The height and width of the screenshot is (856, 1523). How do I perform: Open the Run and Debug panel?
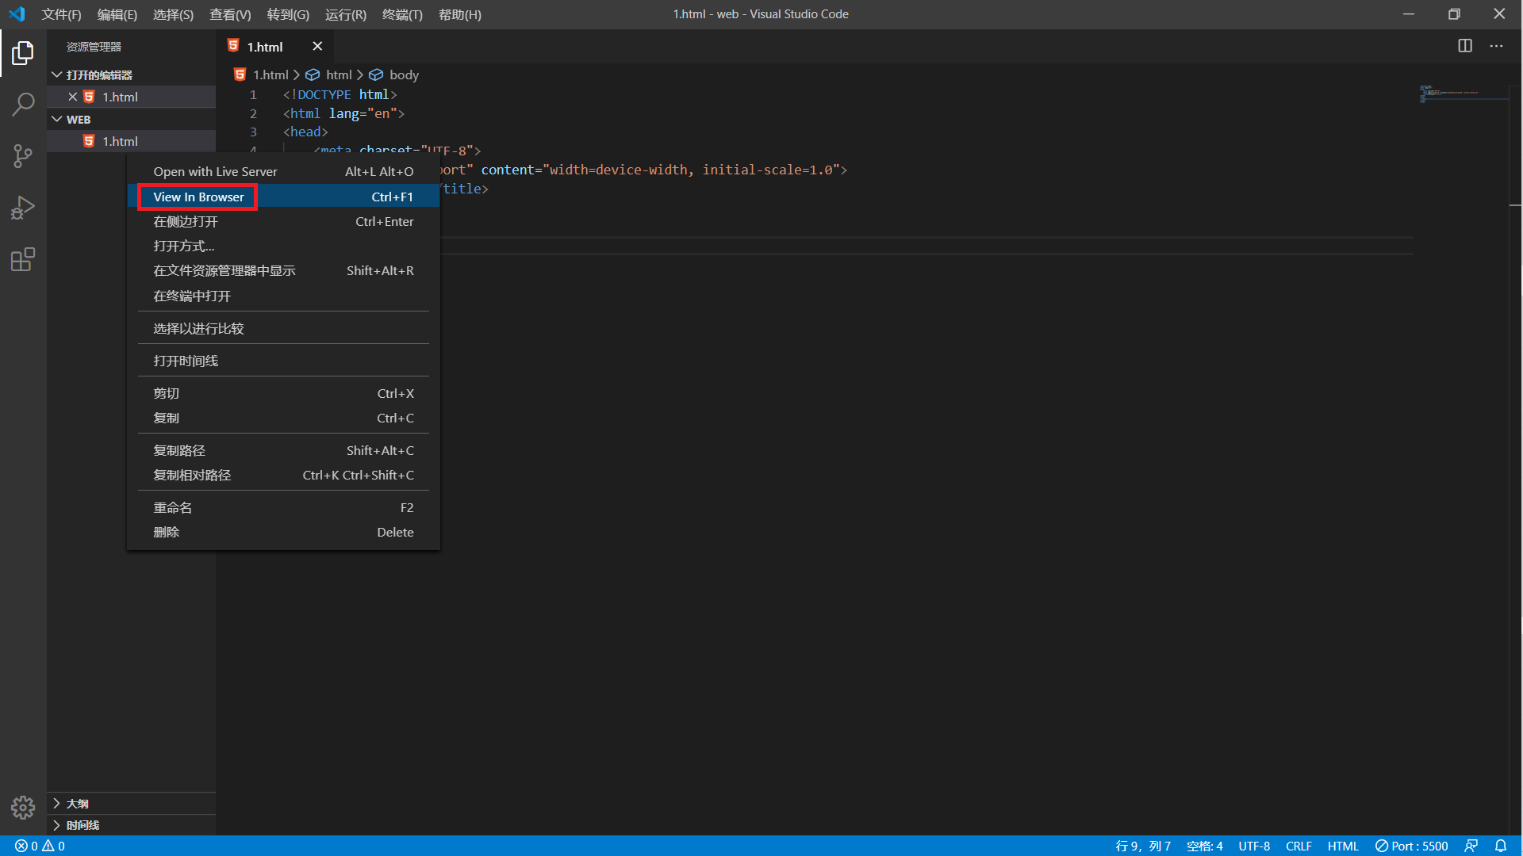23,207
